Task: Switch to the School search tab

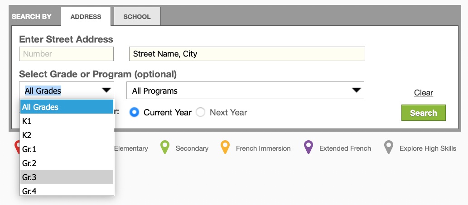Action: (137, 16)
